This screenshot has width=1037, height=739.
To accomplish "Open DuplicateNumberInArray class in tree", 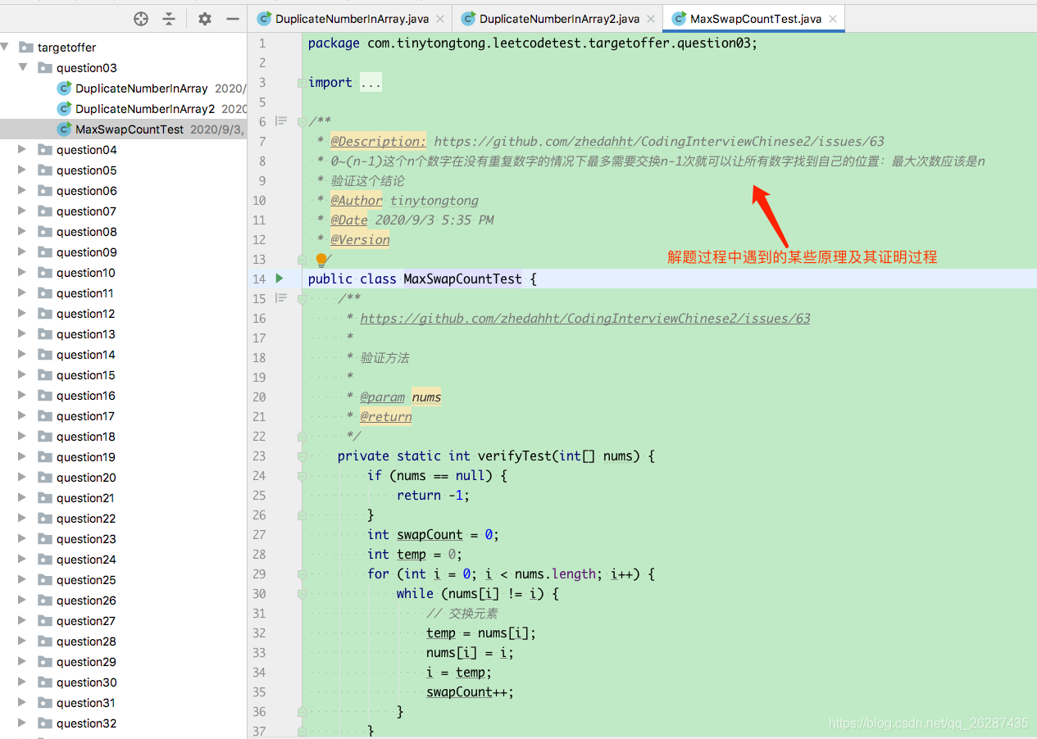I will click(141, 88).
